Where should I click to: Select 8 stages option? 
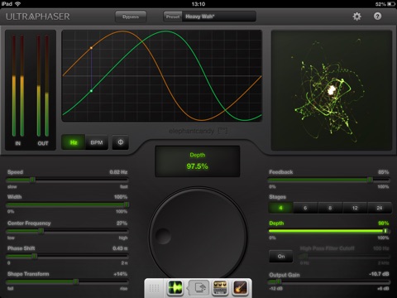[x=330, y=208]
